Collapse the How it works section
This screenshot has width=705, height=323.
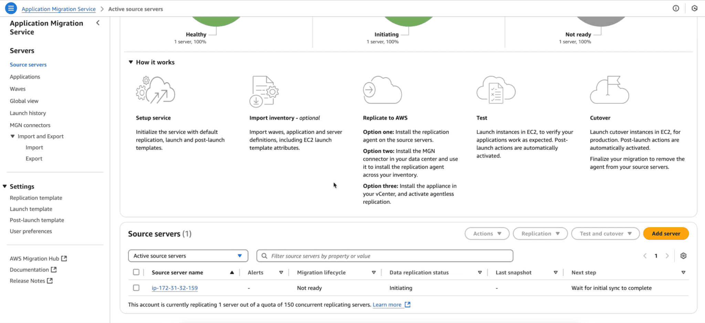pyautogui.click(x=131, y=62)
